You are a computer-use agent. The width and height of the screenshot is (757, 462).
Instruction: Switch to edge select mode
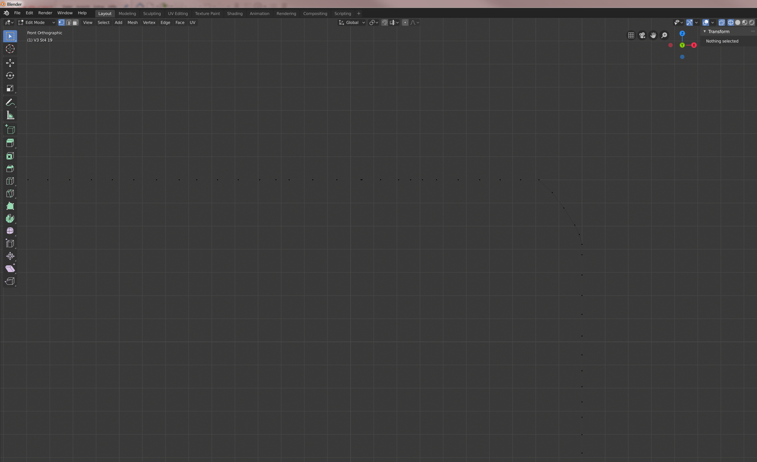(x=69, y=22)
